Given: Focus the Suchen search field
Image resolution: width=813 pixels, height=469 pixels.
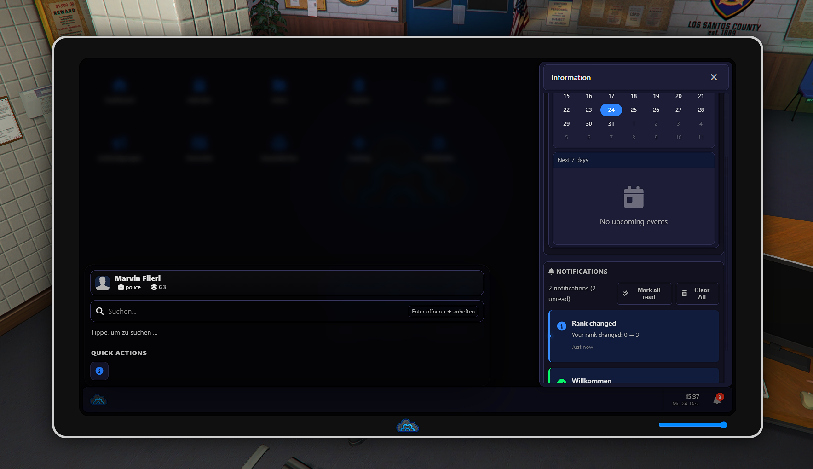Looking at the screenshot, I should coord(253,312).
